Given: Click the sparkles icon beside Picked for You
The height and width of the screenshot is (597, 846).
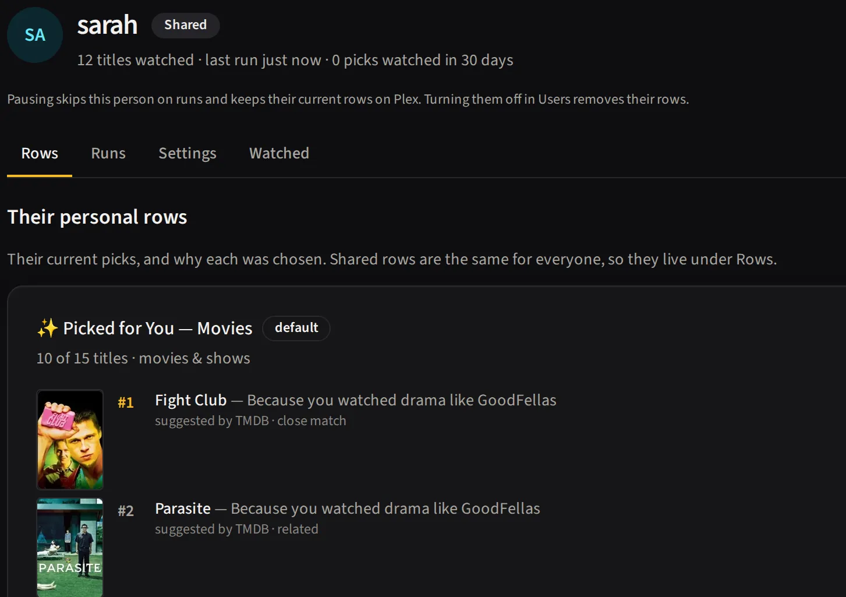Looking at the screenshot, I should pos(47,328).
